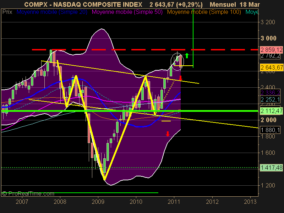Click the COMPX - NASDAQ COMPOSITE INDEX title

pyautogui.click(x=83, y=5)
